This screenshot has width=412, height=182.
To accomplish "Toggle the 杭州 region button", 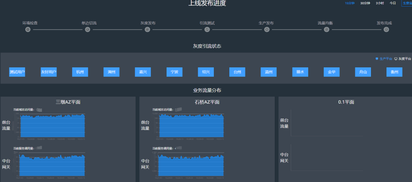I will 80,72.
